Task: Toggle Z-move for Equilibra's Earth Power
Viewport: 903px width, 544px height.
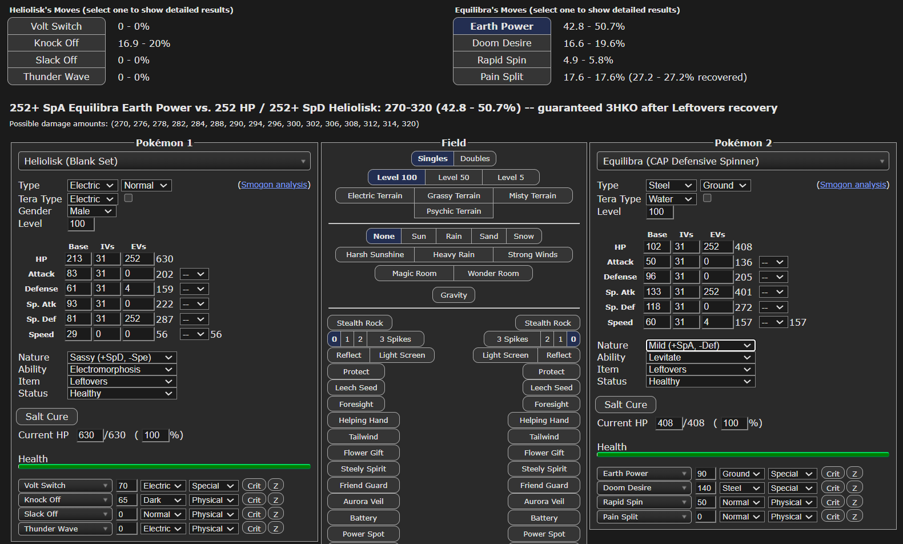Action: click(x=854, y=474)
